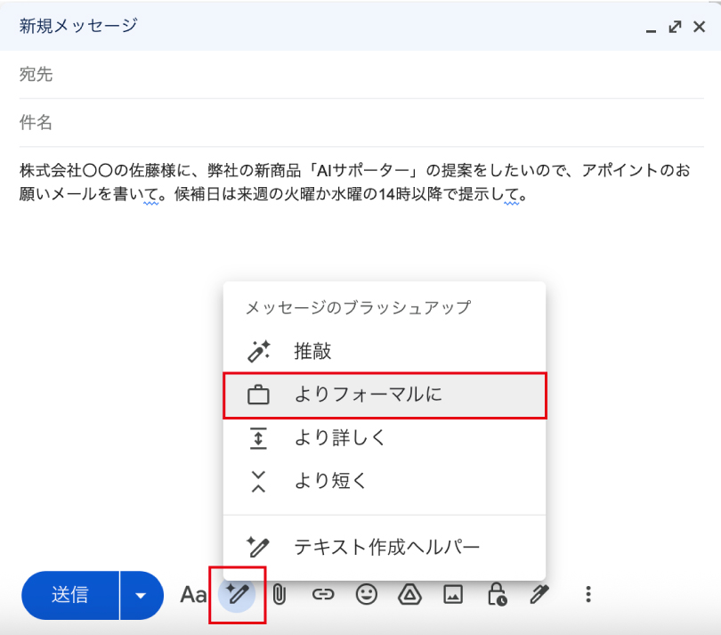Insert a hyperlink with the link icon
Viewport: 721px width, 635px height.
click(x=324, y=594)
